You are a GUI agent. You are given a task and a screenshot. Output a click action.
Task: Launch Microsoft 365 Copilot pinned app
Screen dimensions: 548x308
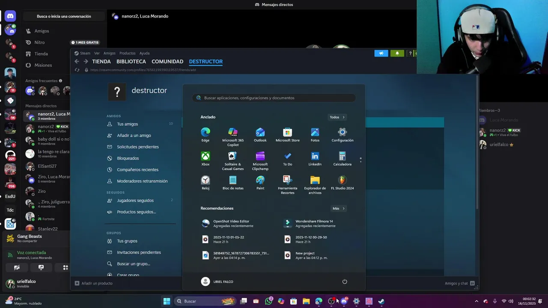click(233, 137)
